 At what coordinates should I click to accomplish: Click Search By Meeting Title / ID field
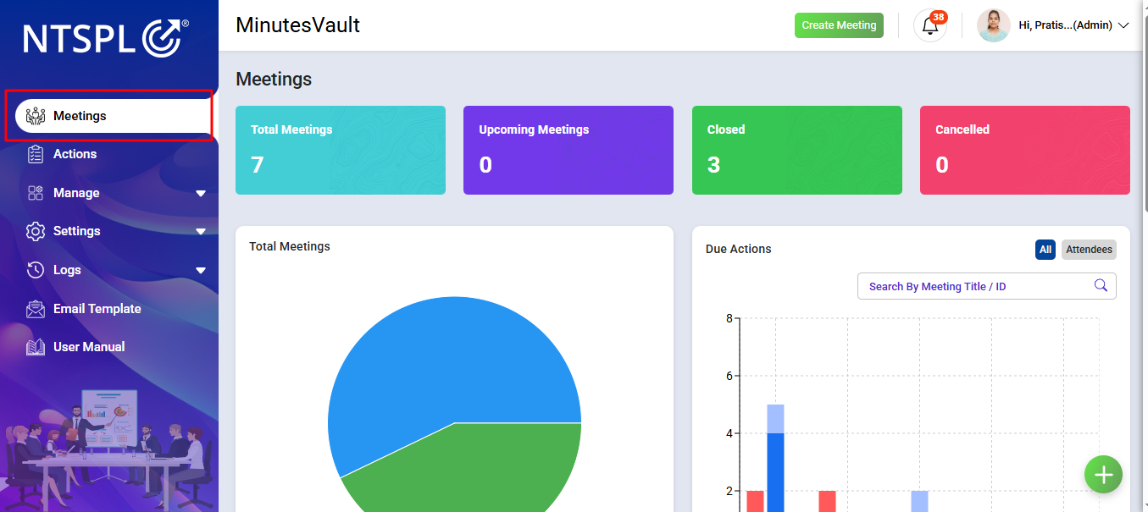tap(987, 286)
